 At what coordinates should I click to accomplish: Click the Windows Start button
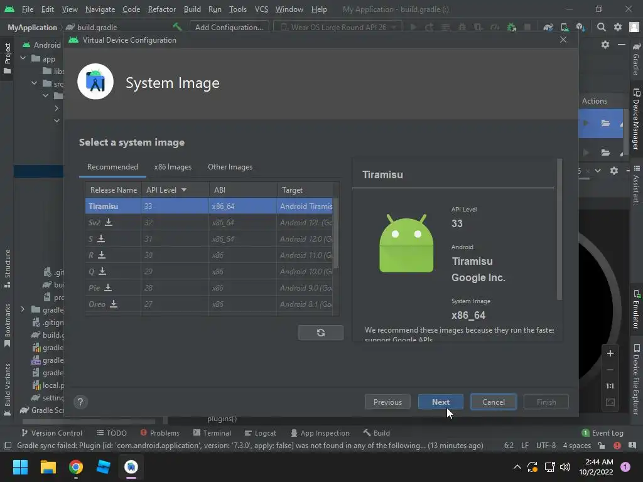20,467
